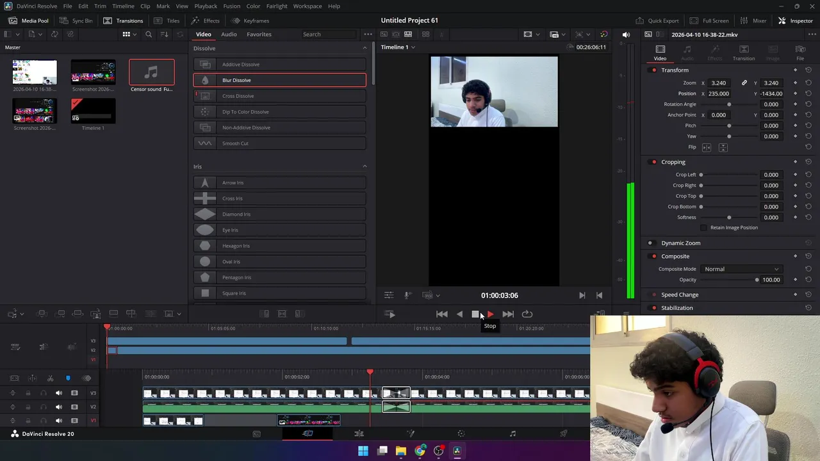
Task: Switch to the Audio transitions tab
Action: point(229,35)
